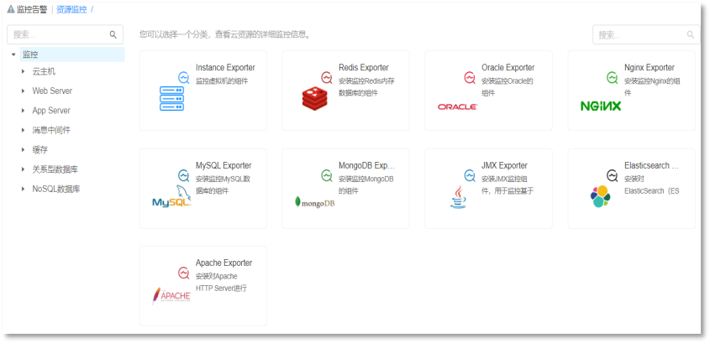Image resolution: width=710 pixels, height=343 pixels.
Task: Click the Oracle logo
Action: (457, 107)
